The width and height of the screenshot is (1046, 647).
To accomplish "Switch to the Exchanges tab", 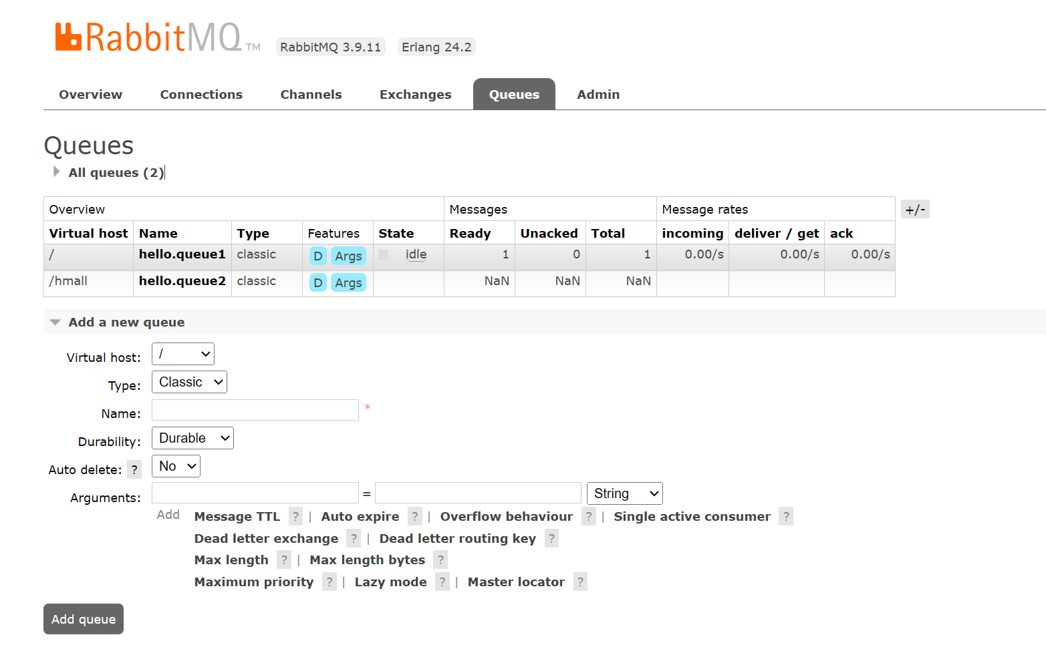I will (415, 94).
